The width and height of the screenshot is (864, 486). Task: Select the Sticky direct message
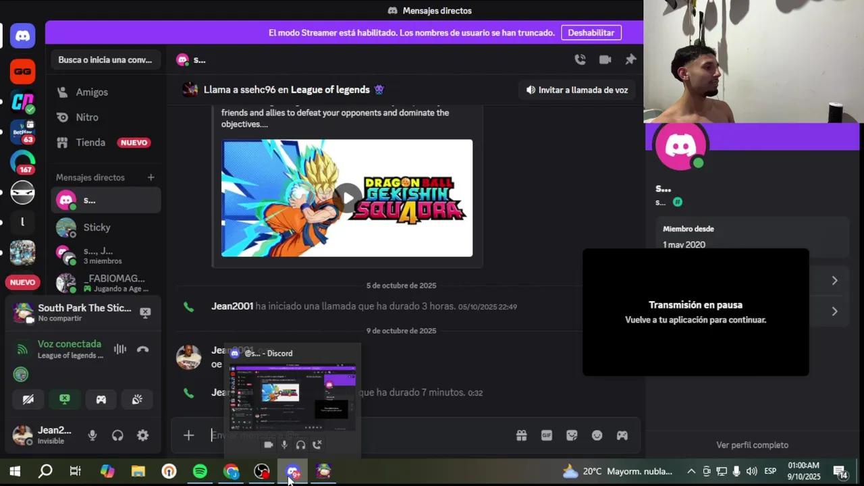click(x=106, y=227)
